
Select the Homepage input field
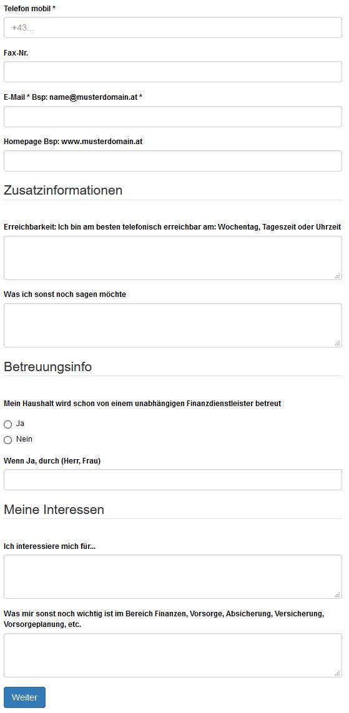pos(173,161)
